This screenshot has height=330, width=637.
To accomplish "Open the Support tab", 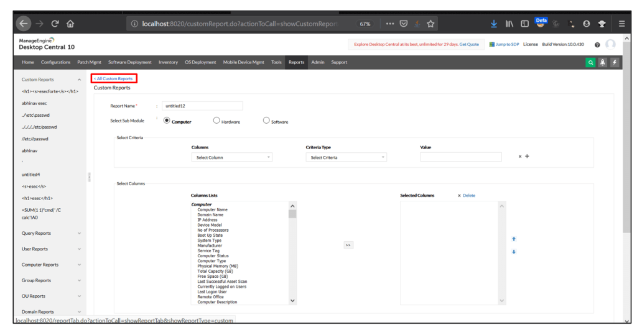I will [x=339, y=62].
